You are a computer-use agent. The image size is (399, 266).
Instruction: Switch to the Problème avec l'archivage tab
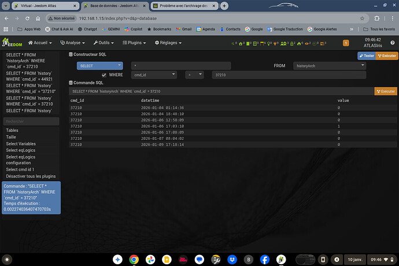[184, 6]
